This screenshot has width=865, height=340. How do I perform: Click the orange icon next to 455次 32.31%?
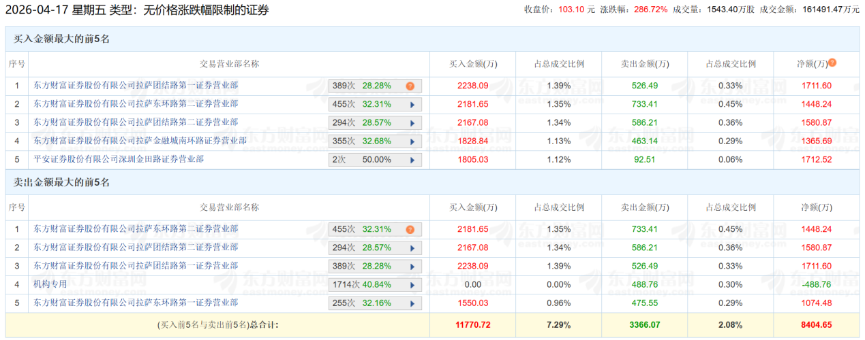click(410, 230)
